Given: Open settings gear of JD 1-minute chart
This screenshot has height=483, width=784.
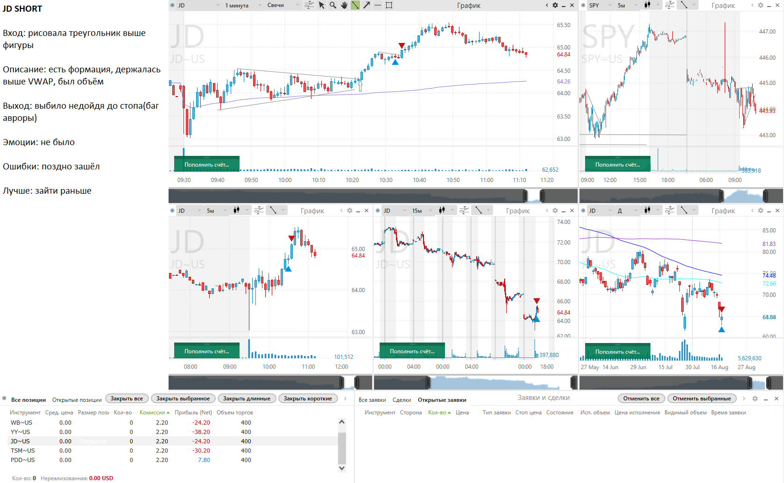Looking at the screenshot, I should [x=555, y=5].
